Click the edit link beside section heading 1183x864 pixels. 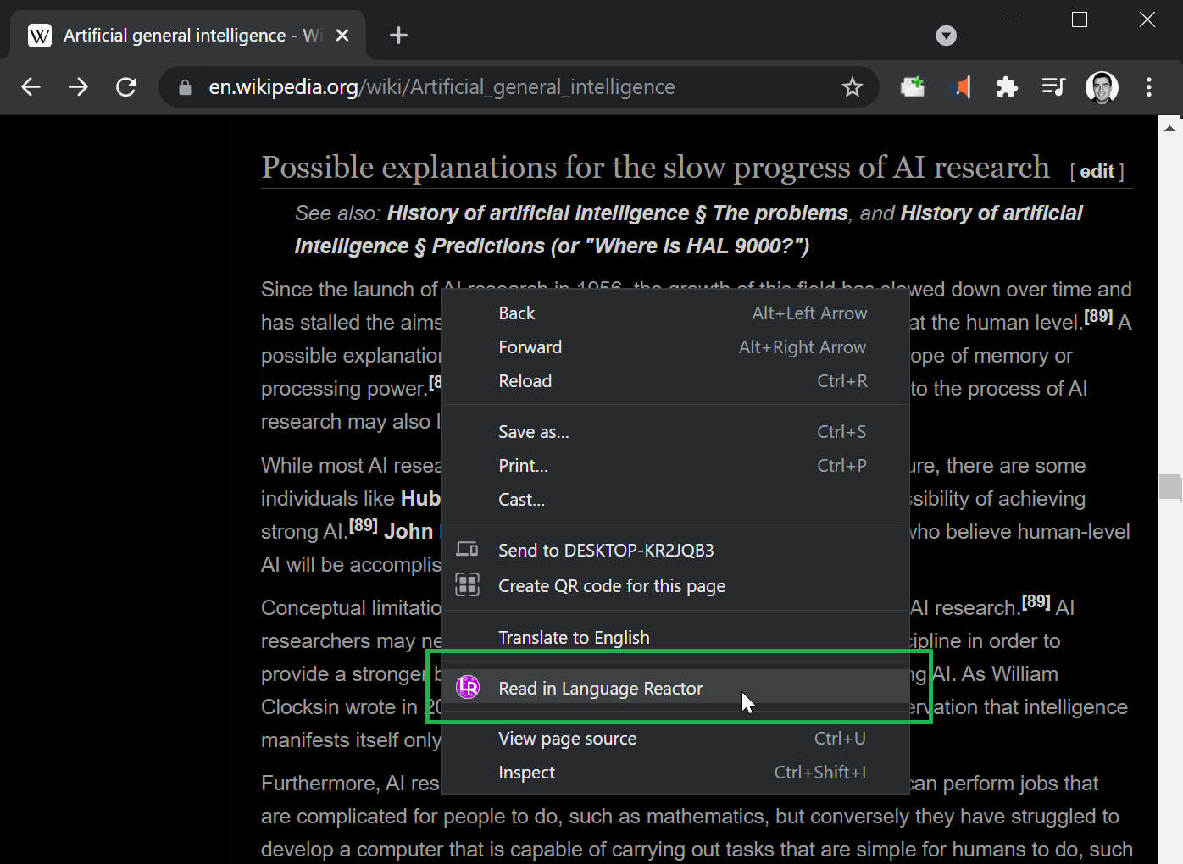[1097, 172]
